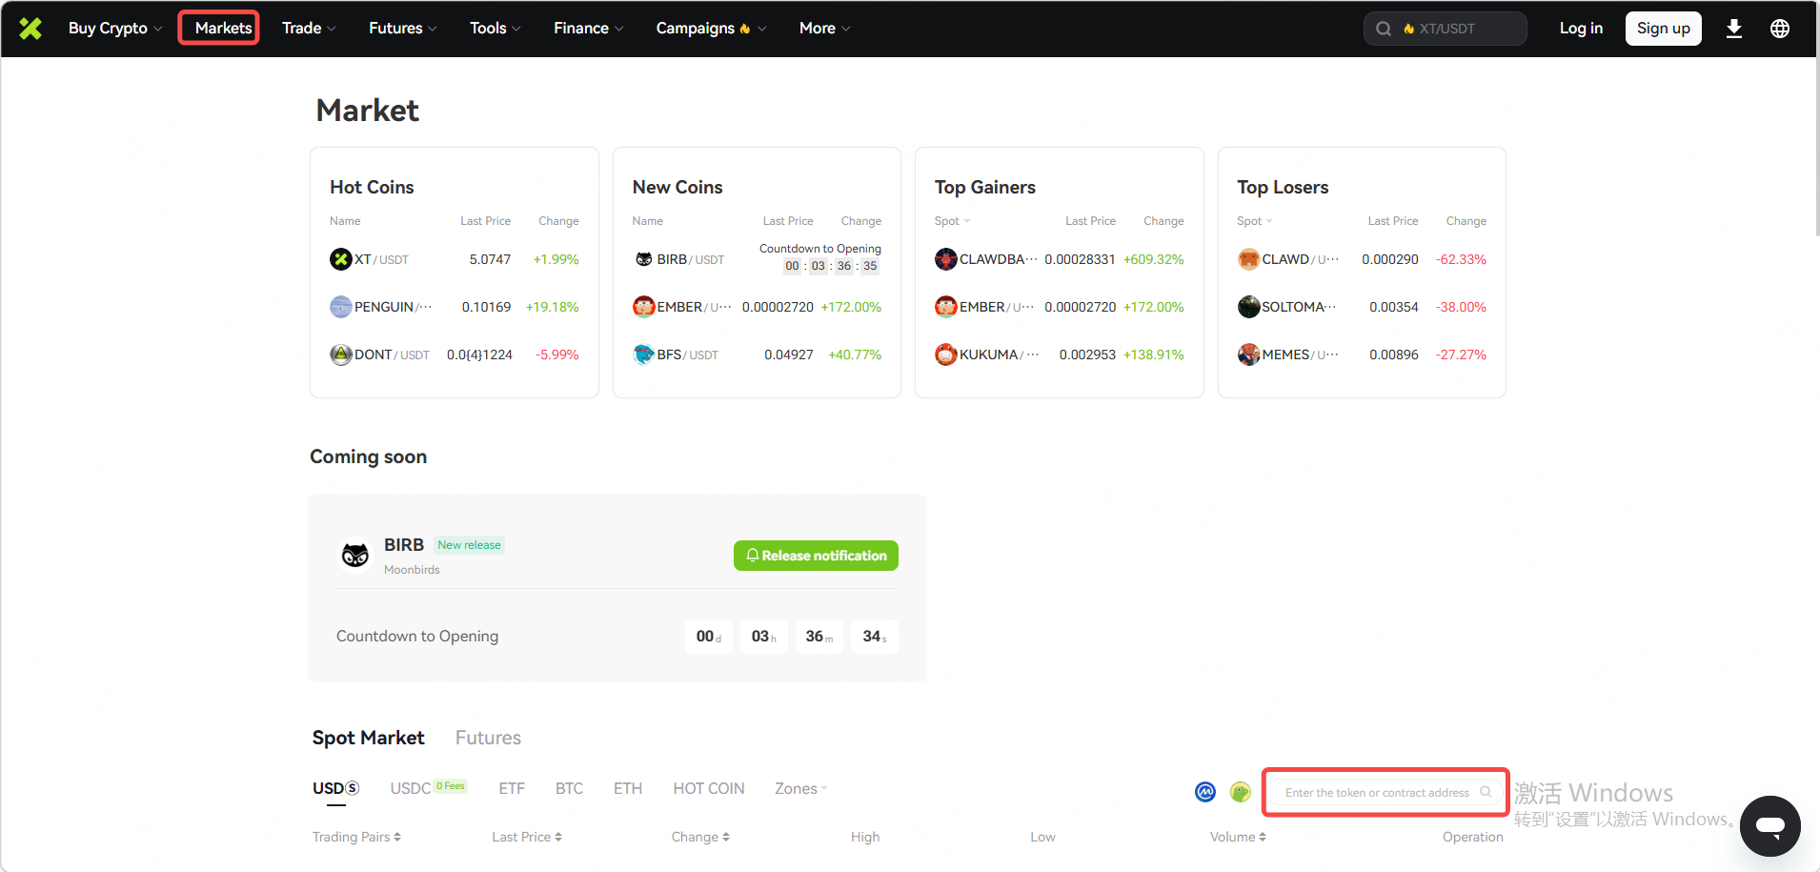Viewport: 1820px width, 872px height.
Task: Open the language globe icon
Action: click(1779, 29)
